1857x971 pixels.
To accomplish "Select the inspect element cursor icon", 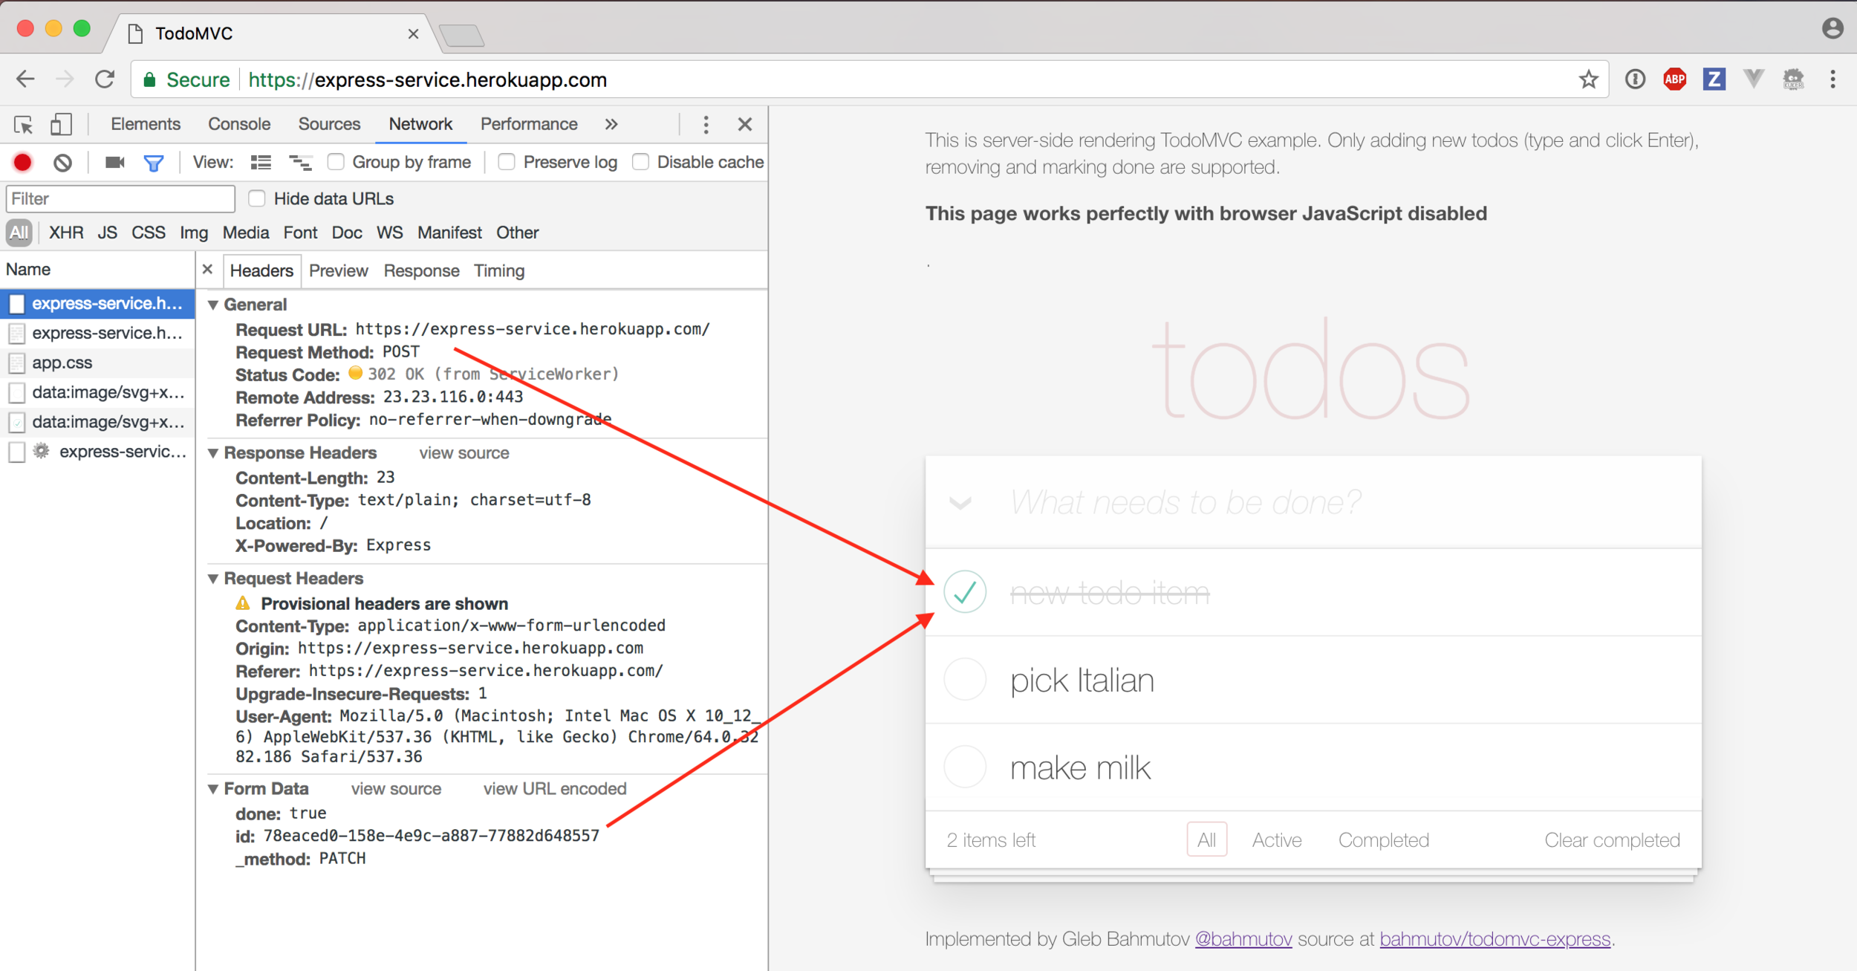I will pyautogui.click(x=23, y=124).
